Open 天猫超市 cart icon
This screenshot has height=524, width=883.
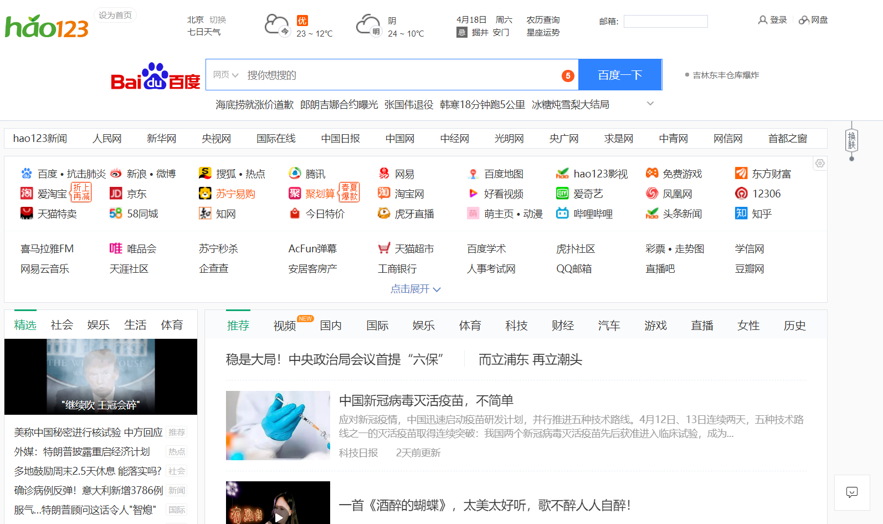coord(384,248)
